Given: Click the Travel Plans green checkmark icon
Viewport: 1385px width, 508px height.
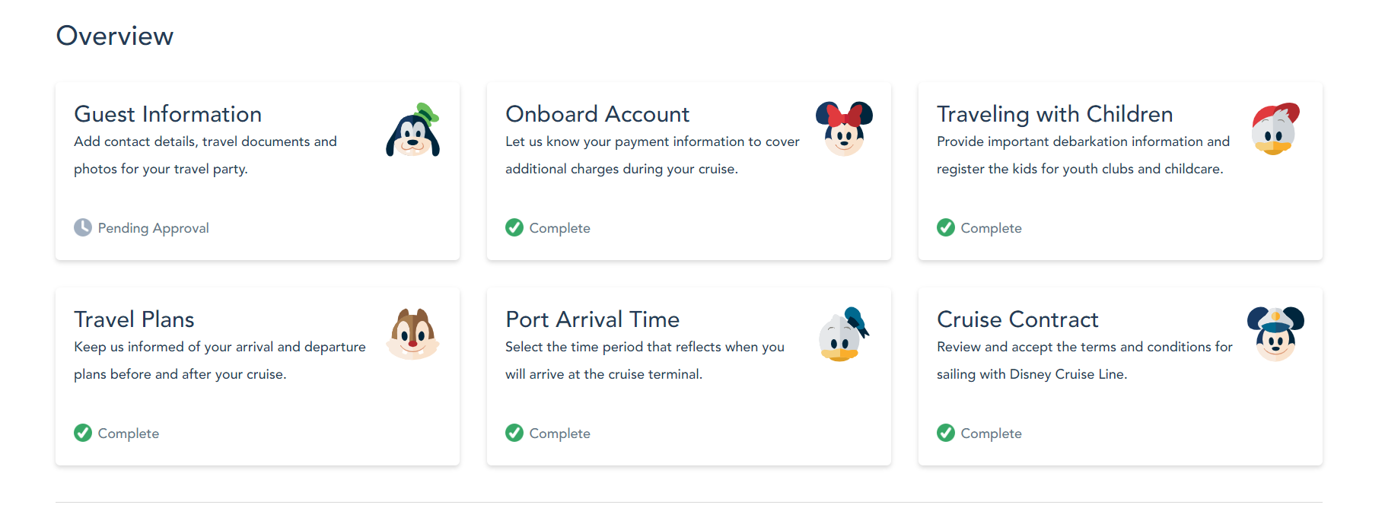Looking at the screenshot, I should click(x=83, y=433).
